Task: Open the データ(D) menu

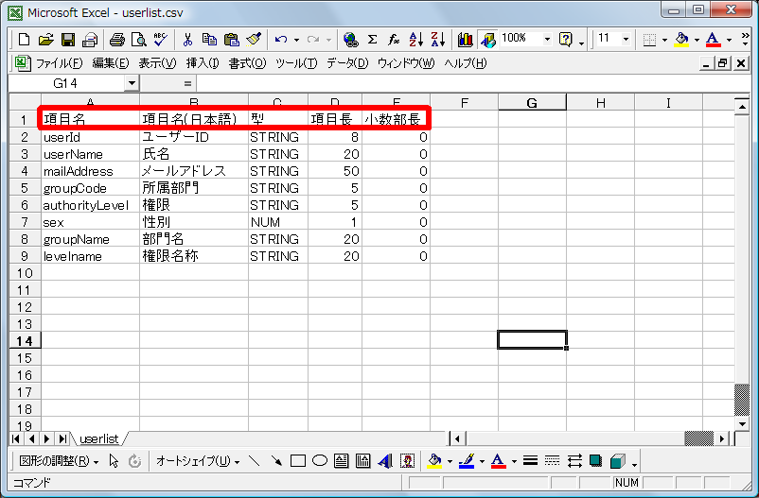Action: click(346, 63)
